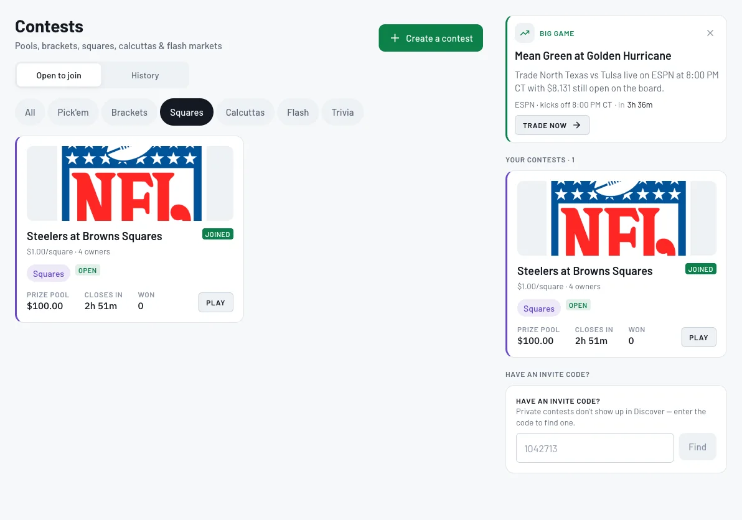Screen dimensions: 742x520
Task: Click the Joined badge in the Your Contests card
Action: click(x=701, y=269)
